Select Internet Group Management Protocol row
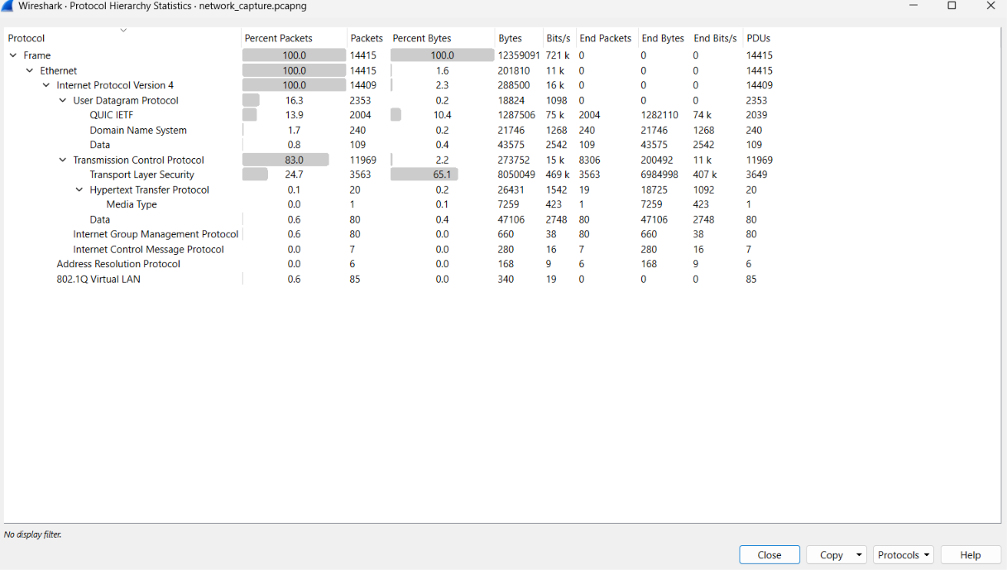Image resolution: width=1007 pixels, height=570 pixels. tap(502, 234)
